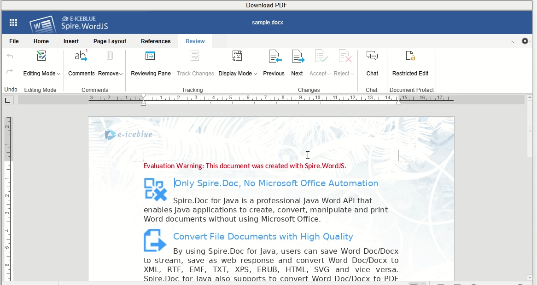Expand the Remove dropdown arrow
This screenshot has height=285, width=537.
pyautogui.click(x=121, y=74)
